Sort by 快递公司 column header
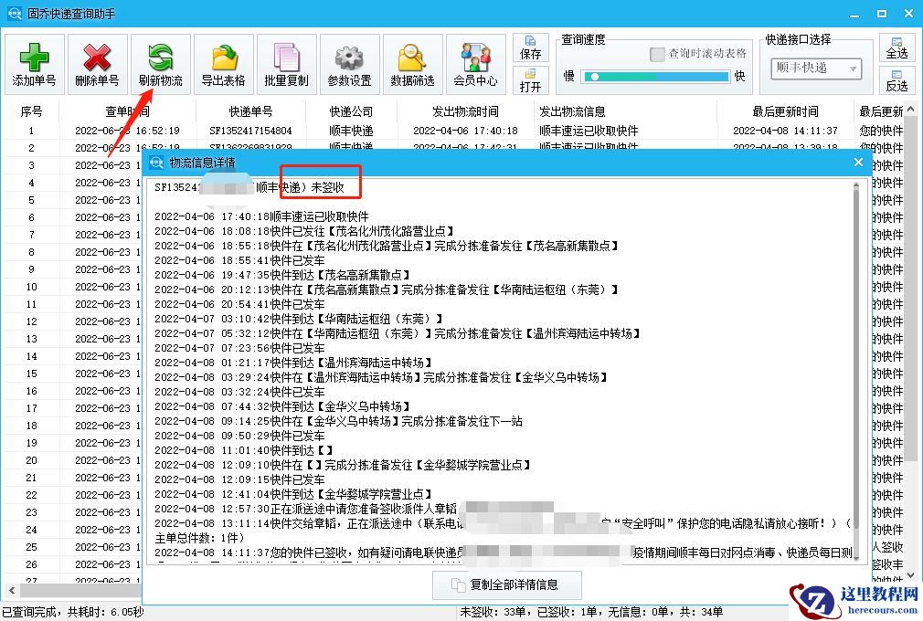This screenshot has height=621, width=923. pos(352,111)
